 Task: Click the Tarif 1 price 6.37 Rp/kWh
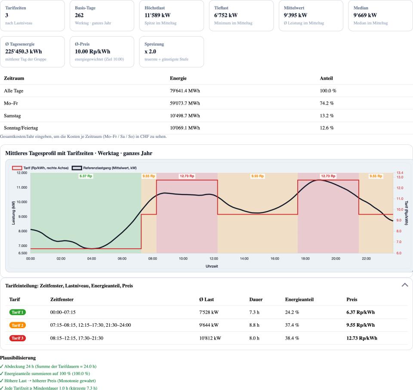click(x=361, y=312)
